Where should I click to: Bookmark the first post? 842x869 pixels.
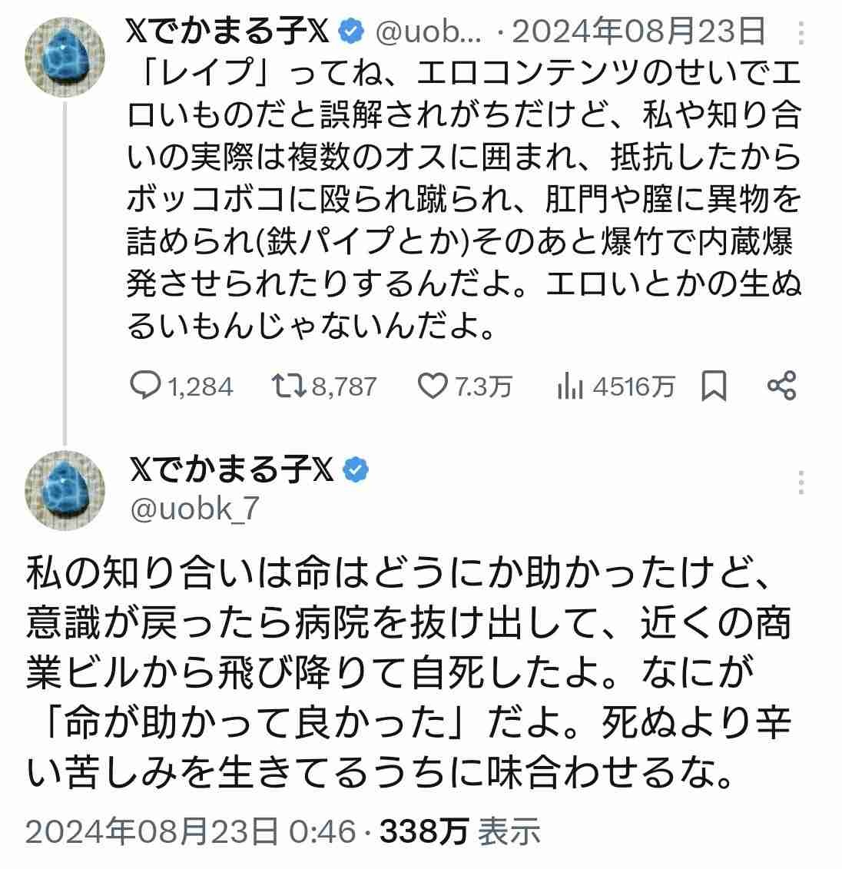pyautogui.click(x=714, y=386)
